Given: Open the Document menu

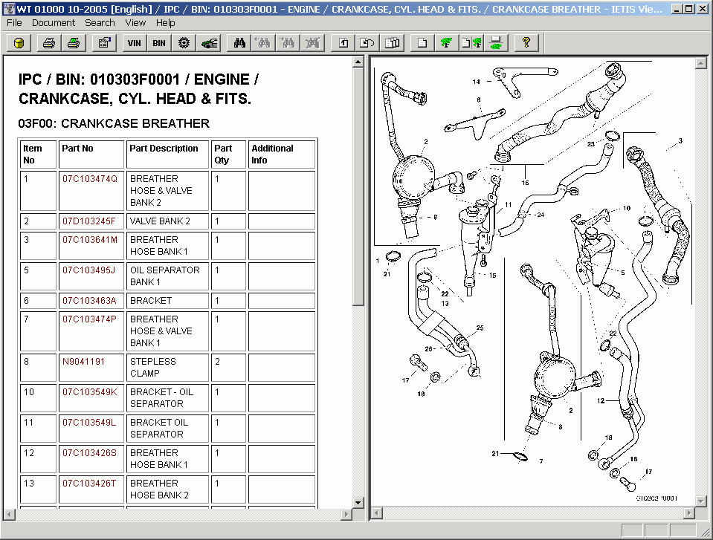Looking at the screenshot, I should (55, 23).
